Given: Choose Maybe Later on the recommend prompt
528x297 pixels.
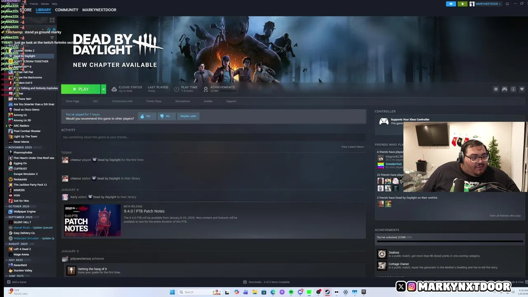Looking at the screenshot, I should (x=188, y=116).
